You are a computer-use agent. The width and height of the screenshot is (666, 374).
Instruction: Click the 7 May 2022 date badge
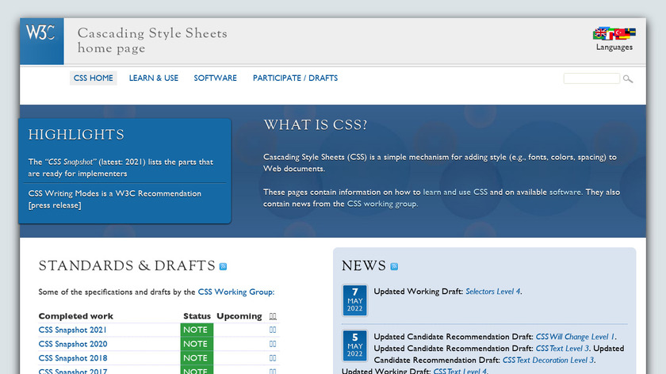(x=354, y=300)
